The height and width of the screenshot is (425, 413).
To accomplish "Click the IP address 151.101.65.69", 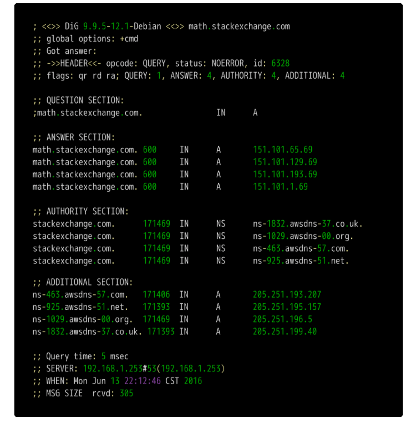I will 282,150.
